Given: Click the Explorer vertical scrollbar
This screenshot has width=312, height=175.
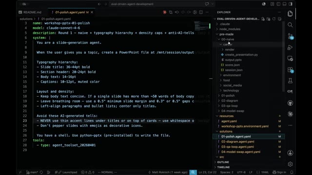Looking at the screenshot, I should coord(283,56).
